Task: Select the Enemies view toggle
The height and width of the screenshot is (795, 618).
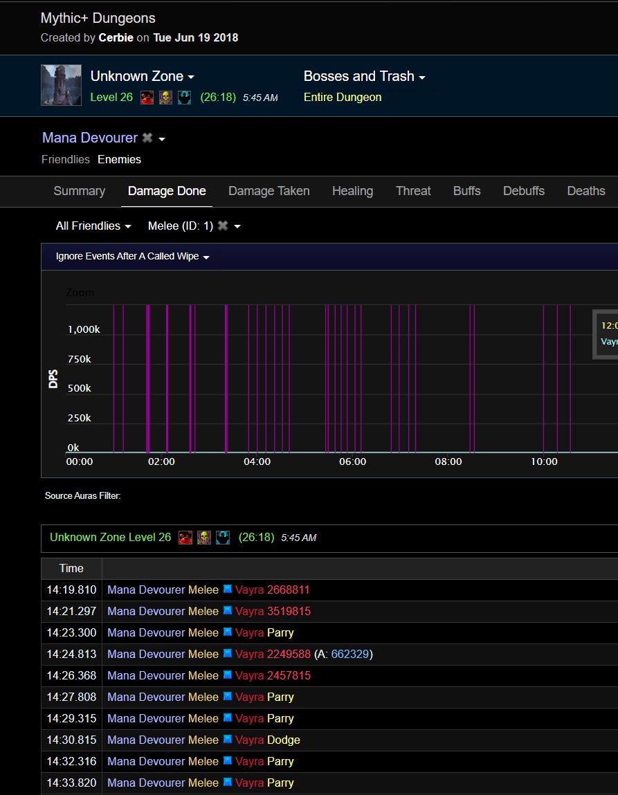Action: 119,160
